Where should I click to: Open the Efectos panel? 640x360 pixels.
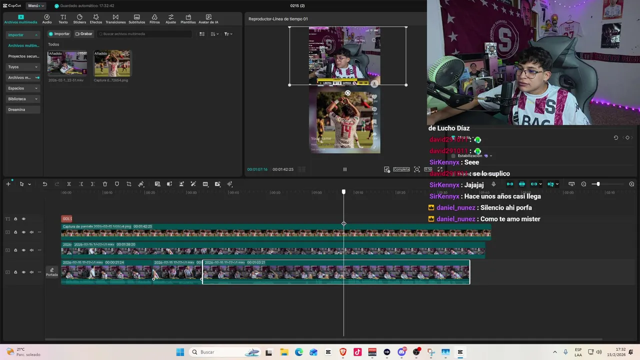pos(96,19)
